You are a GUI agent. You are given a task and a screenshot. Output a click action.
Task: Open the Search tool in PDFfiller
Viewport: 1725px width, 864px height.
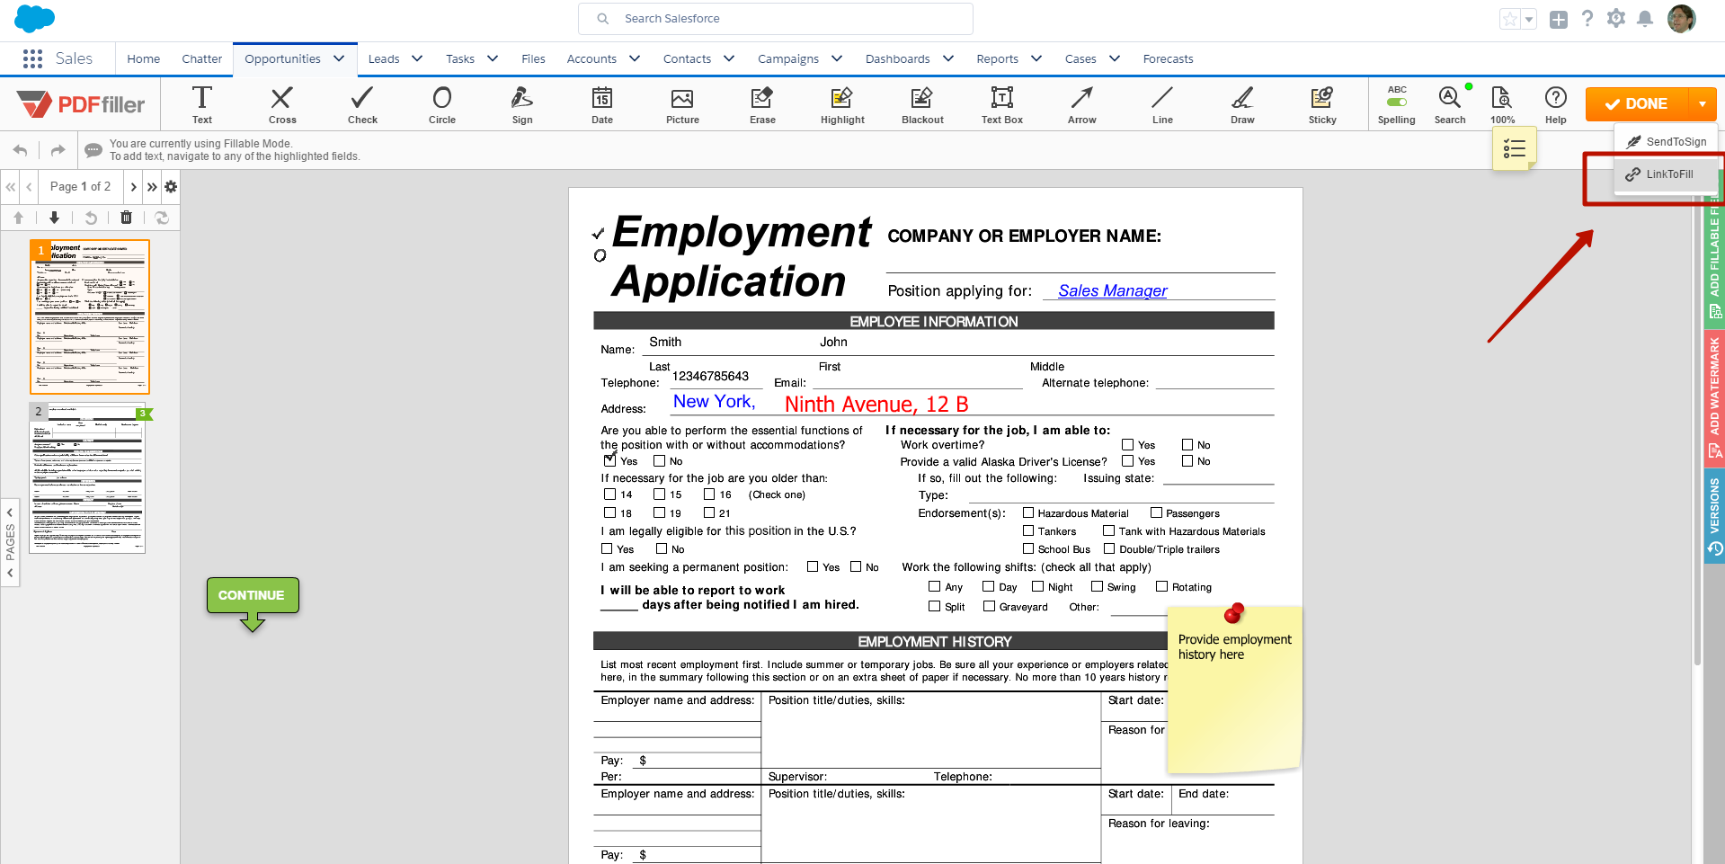1450,104
